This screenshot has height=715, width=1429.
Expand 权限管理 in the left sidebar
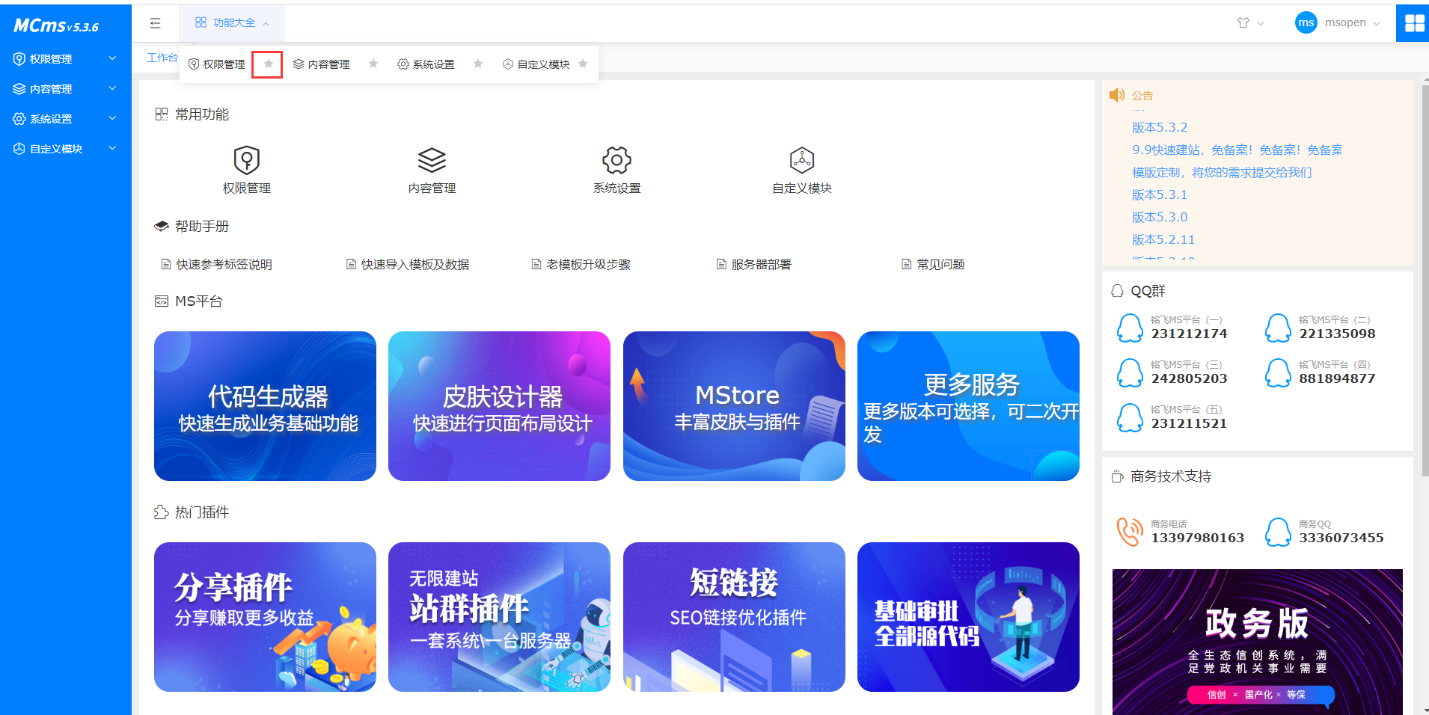[x=65, y=59]
